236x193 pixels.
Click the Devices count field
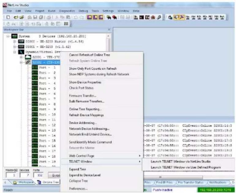tap(25, 175)
